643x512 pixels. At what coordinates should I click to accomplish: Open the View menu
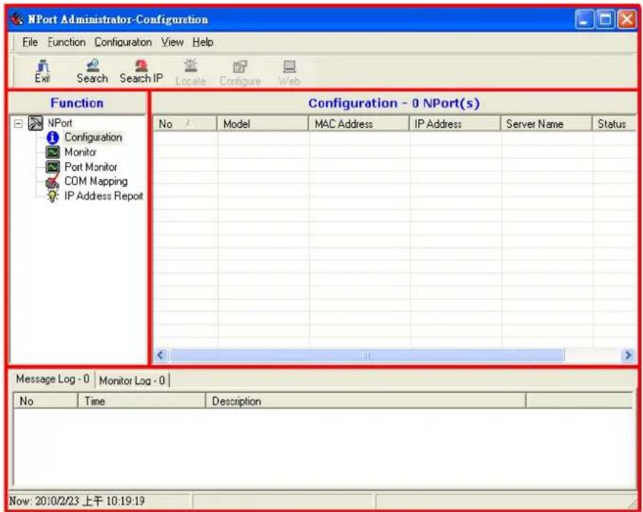[172, 42]
